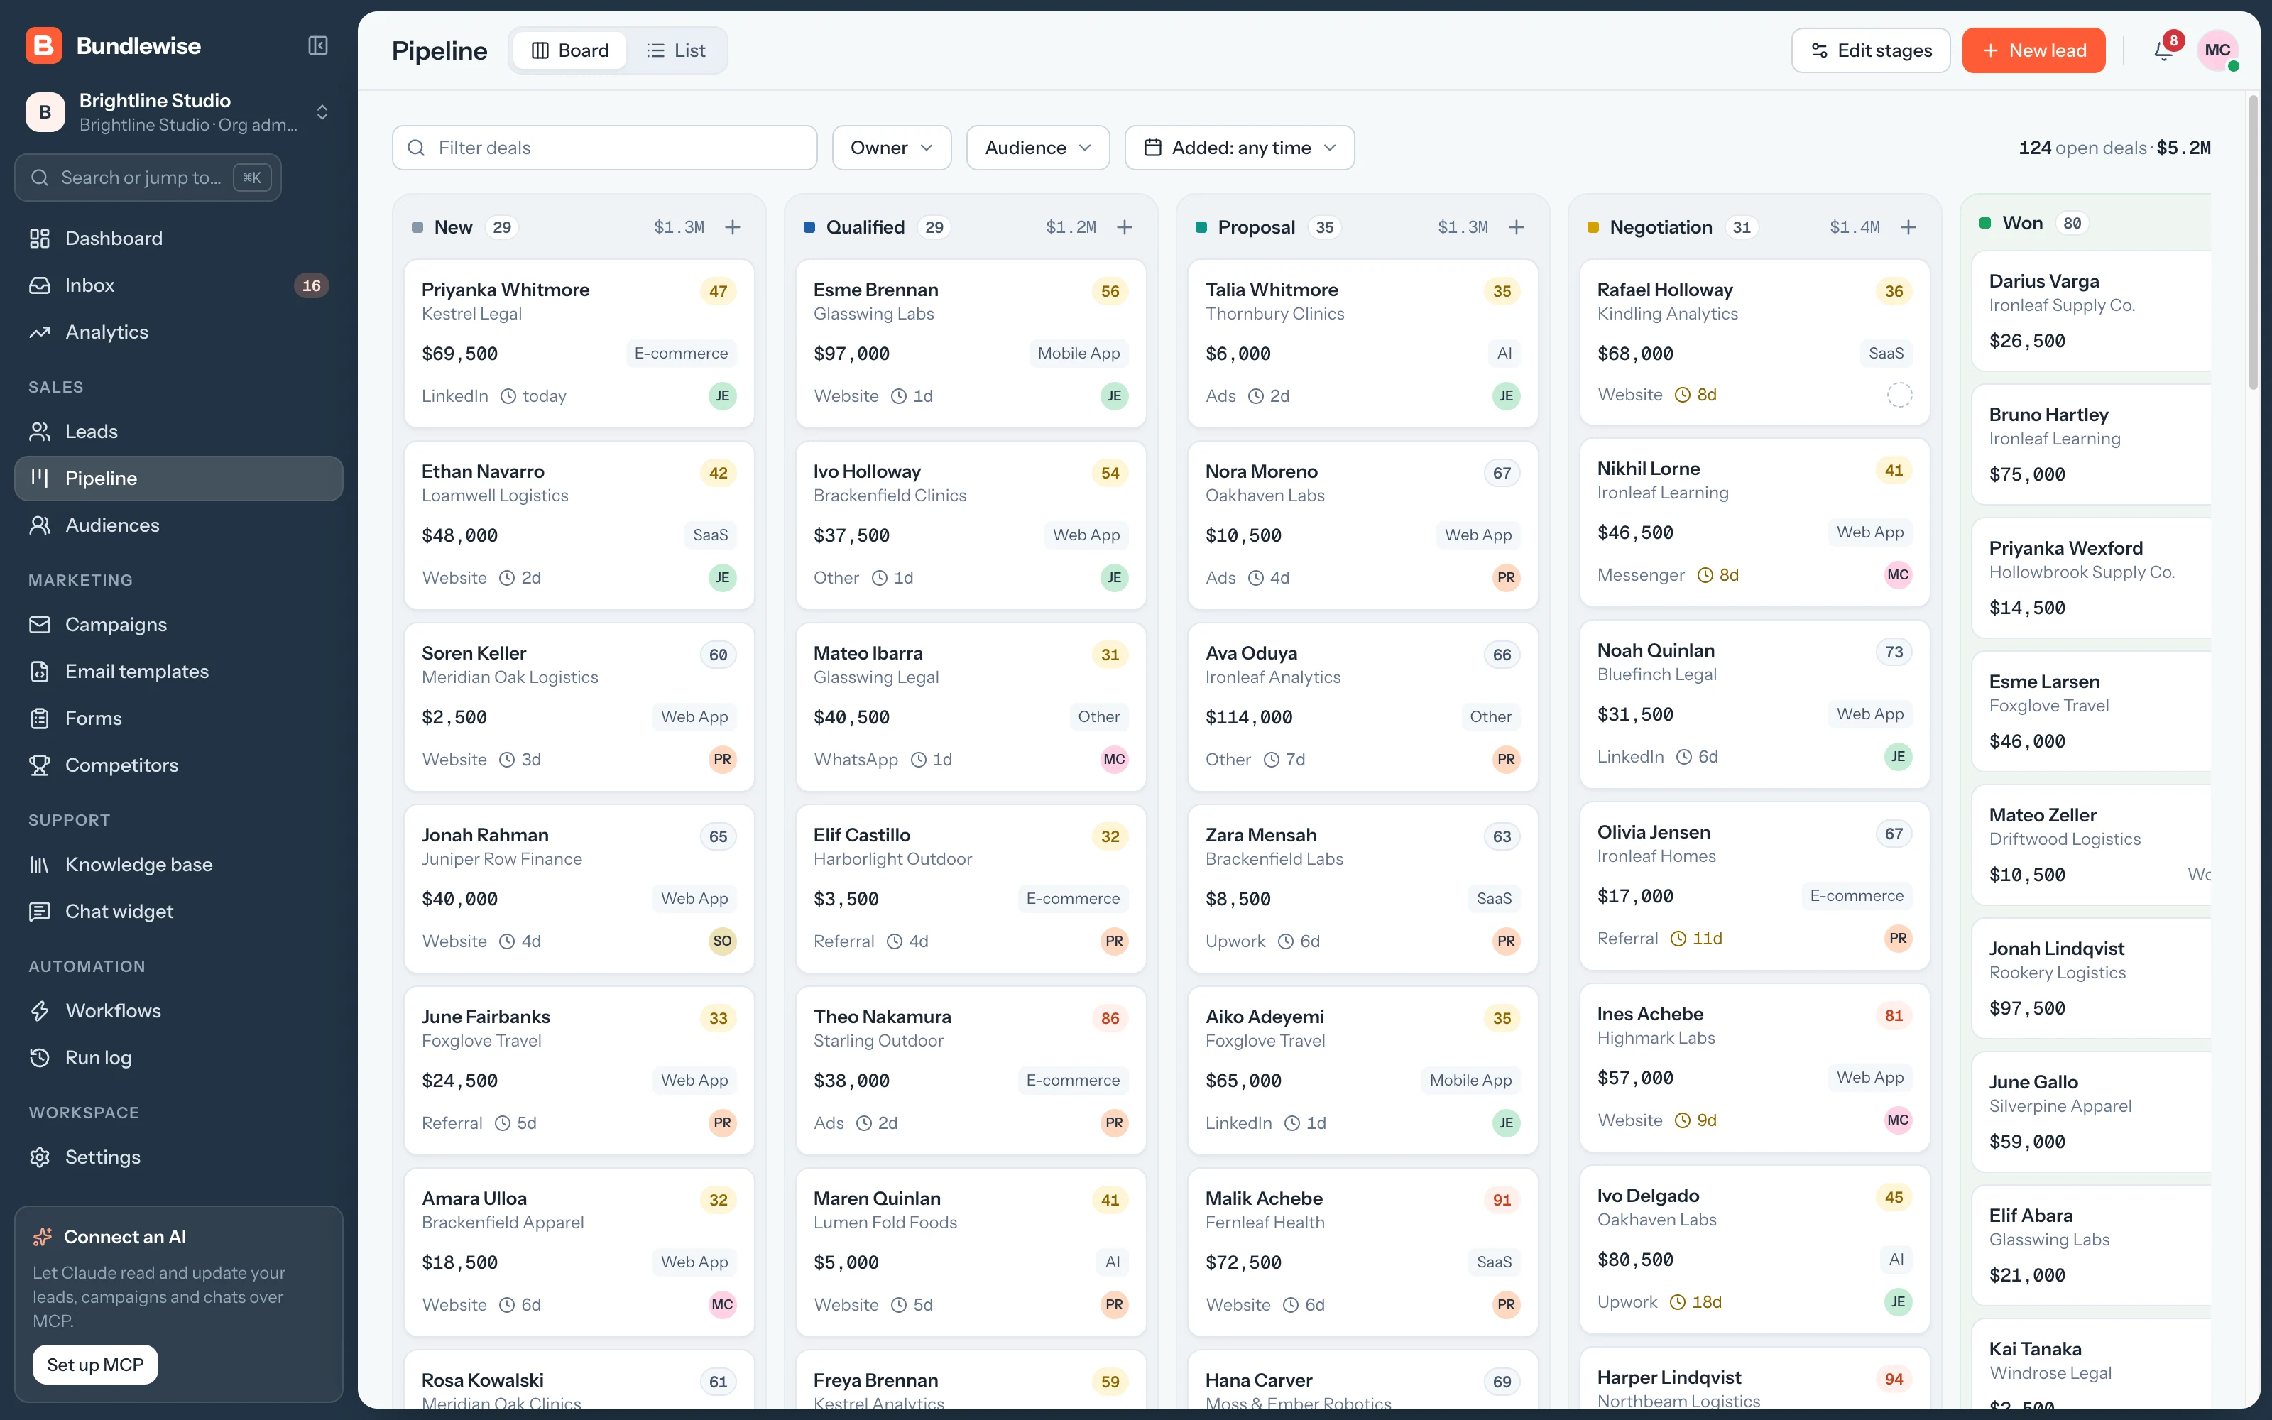Screen dimensions: 2272x1420
Task: Click the New lead button
Action: [2033, 50]
